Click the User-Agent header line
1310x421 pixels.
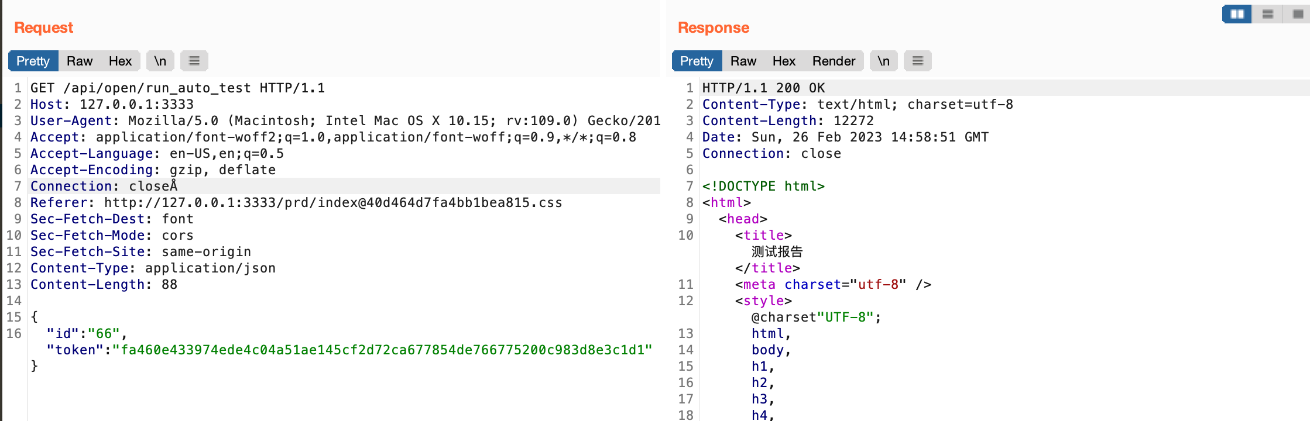point(345,120)
